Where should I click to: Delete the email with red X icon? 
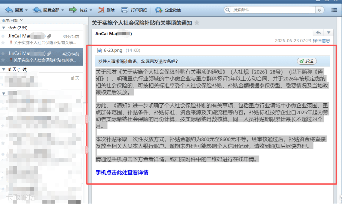(101, 10)
